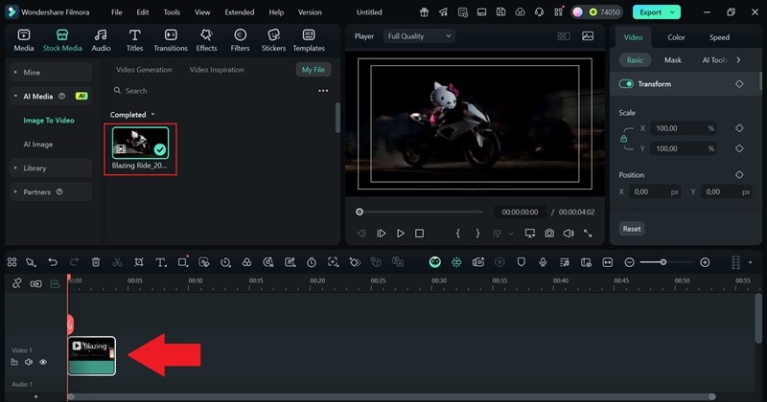Toggle Video 1 track visibility eye

click(x=43, y=362)
